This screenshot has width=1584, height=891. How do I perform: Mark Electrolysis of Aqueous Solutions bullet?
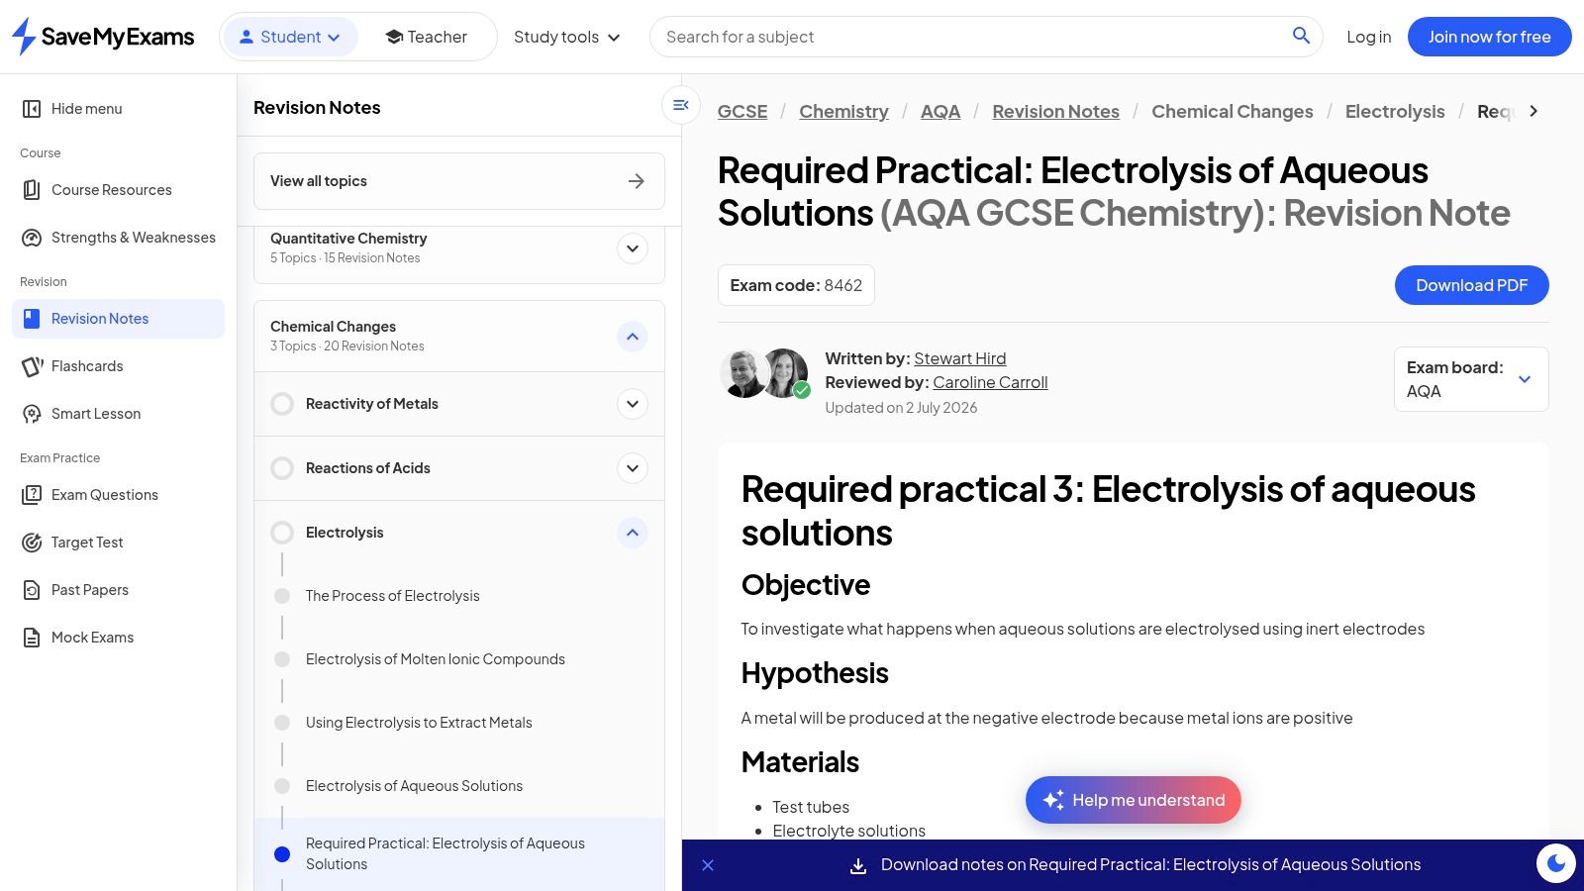pos(282,786)
